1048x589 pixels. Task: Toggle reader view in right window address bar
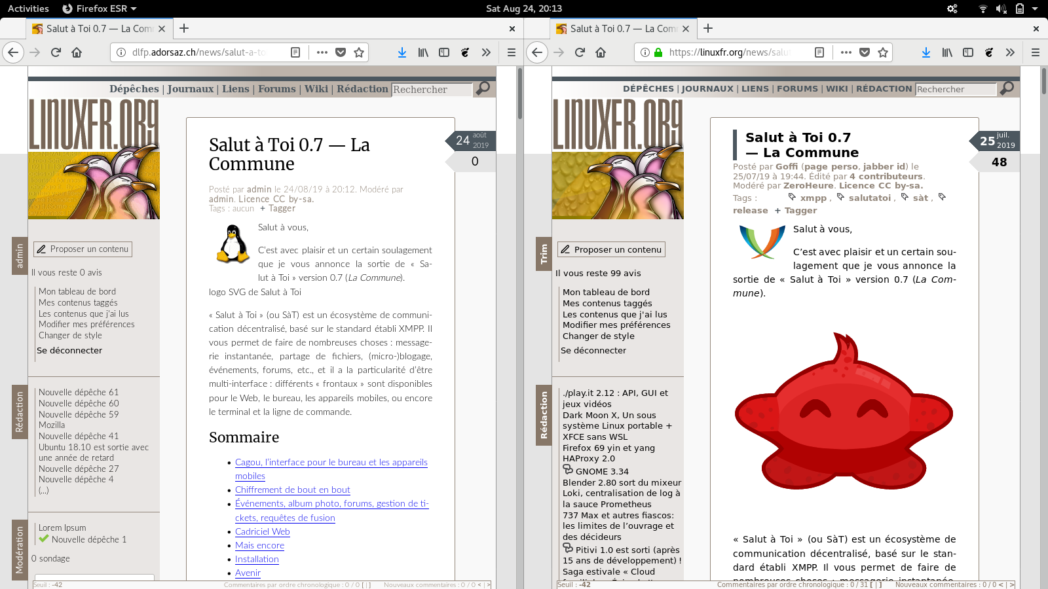tap(819, 52)
